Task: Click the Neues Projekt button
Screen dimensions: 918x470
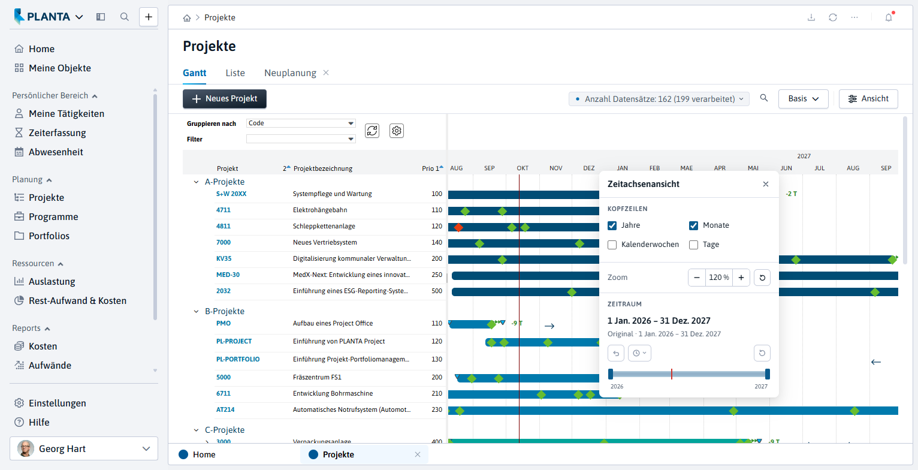Action: pos(225,99)
